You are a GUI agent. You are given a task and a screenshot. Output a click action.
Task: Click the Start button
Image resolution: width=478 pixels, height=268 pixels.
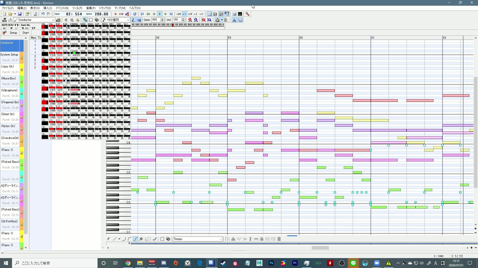click(x=25, y=33)
